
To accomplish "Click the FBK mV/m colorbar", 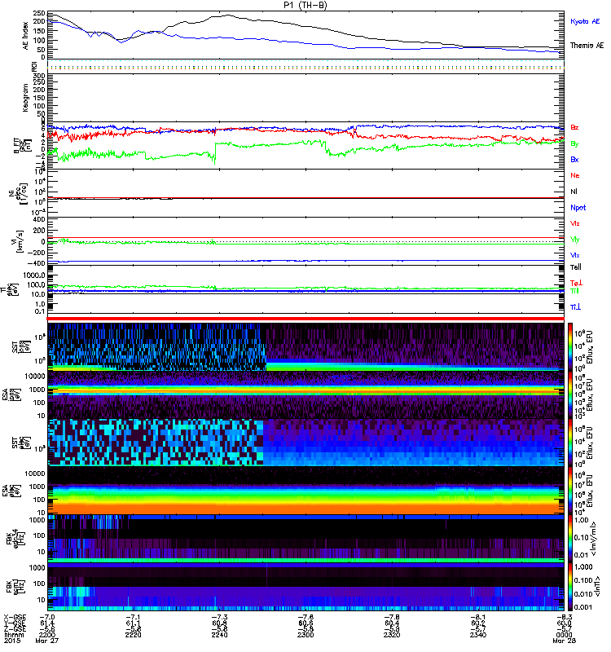I will tap(571, 539).
